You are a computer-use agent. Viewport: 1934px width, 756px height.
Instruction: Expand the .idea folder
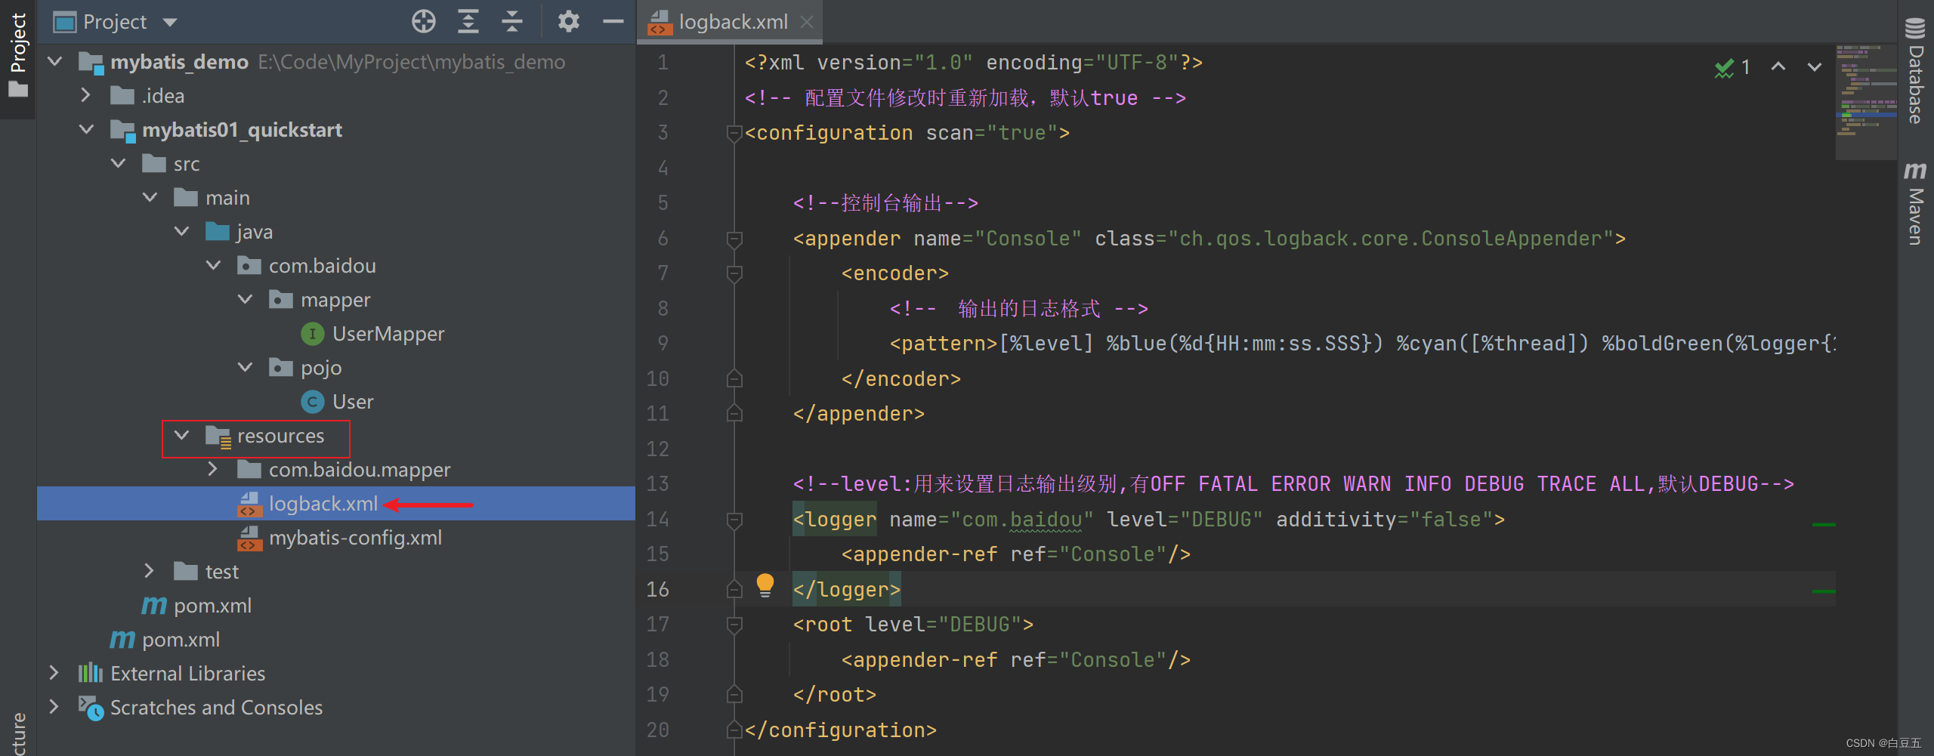point(85,95)
